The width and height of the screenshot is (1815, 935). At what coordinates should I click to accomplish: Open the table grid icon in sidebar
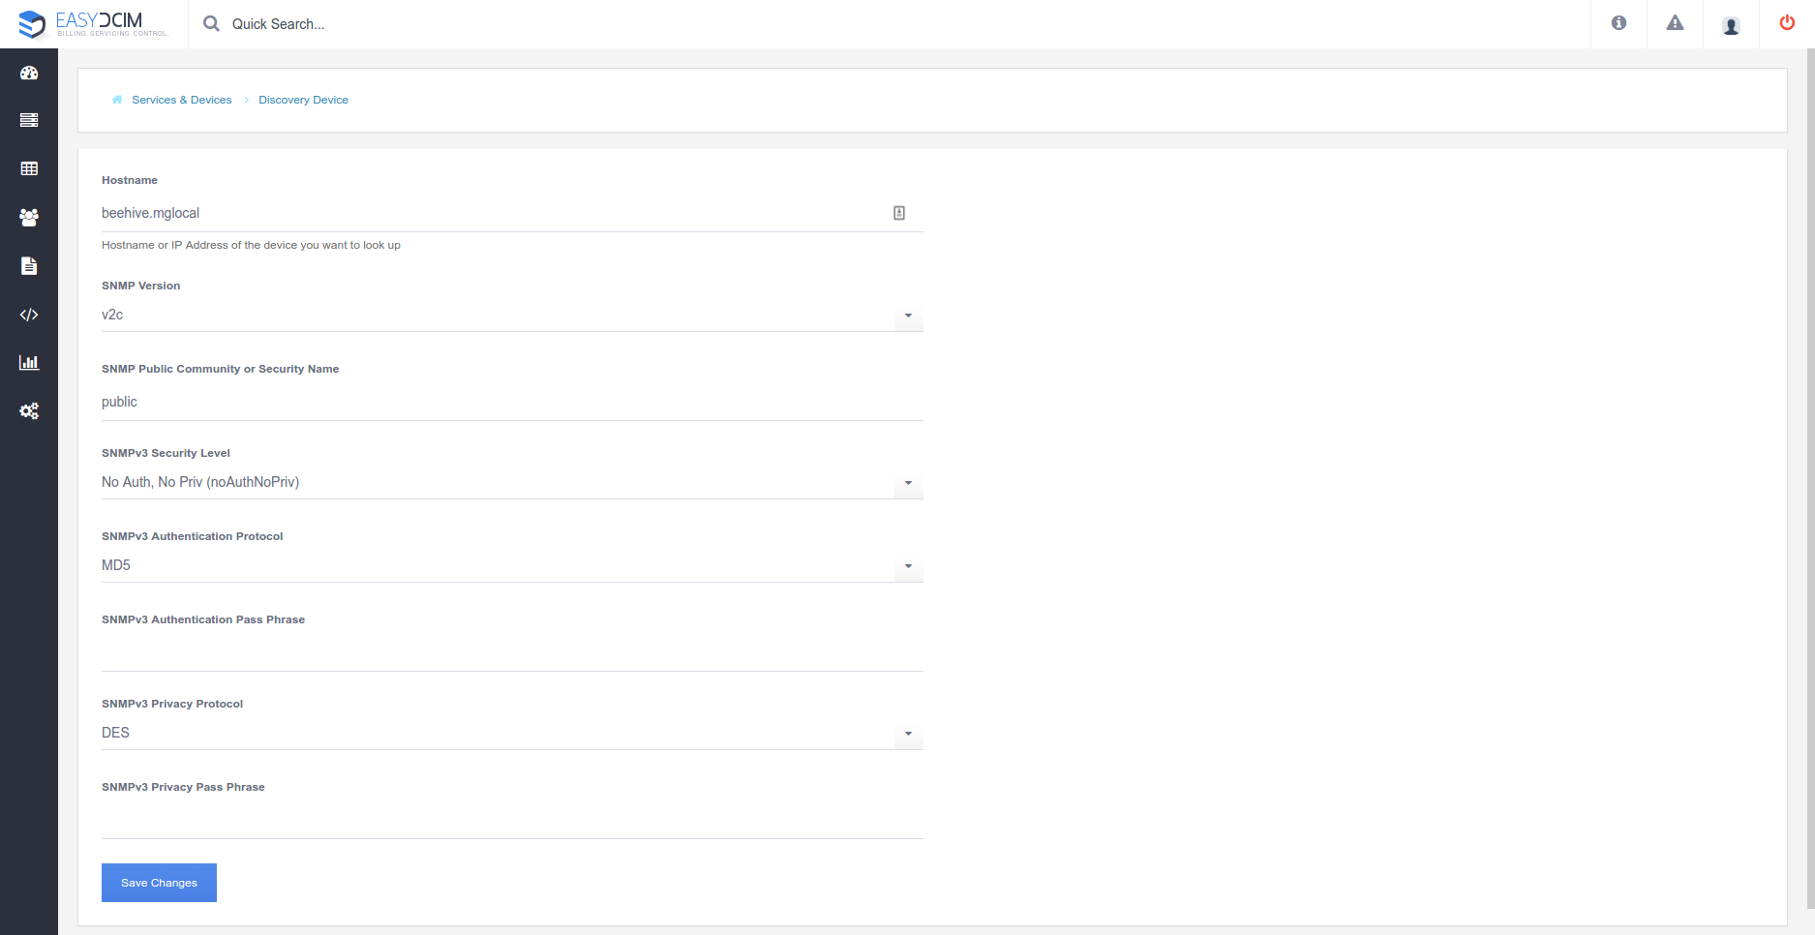coord(29,168)
